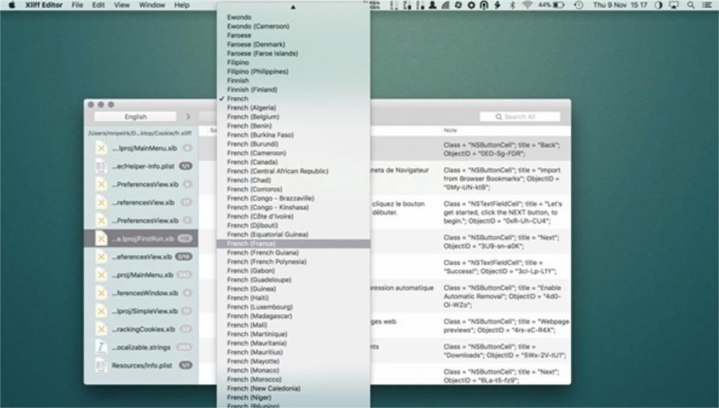This screenshot has width=719, height=408.
Task: Select French (Belgium) from the list
Action: coord(294,116)
